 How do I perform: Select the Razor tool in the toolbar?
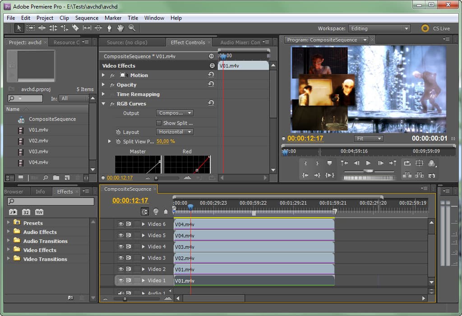(75, 28)
